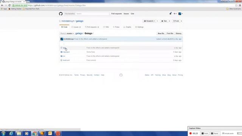Switch to the Code tab

click(64, 27)
